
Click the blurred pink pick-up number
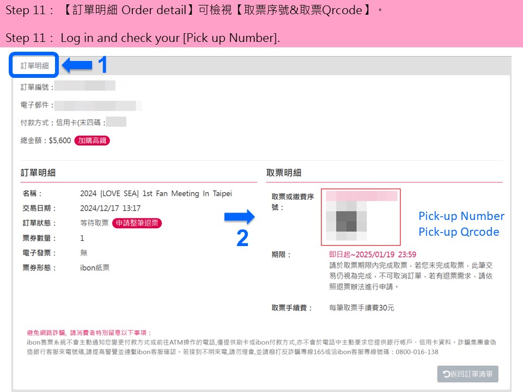362,195
